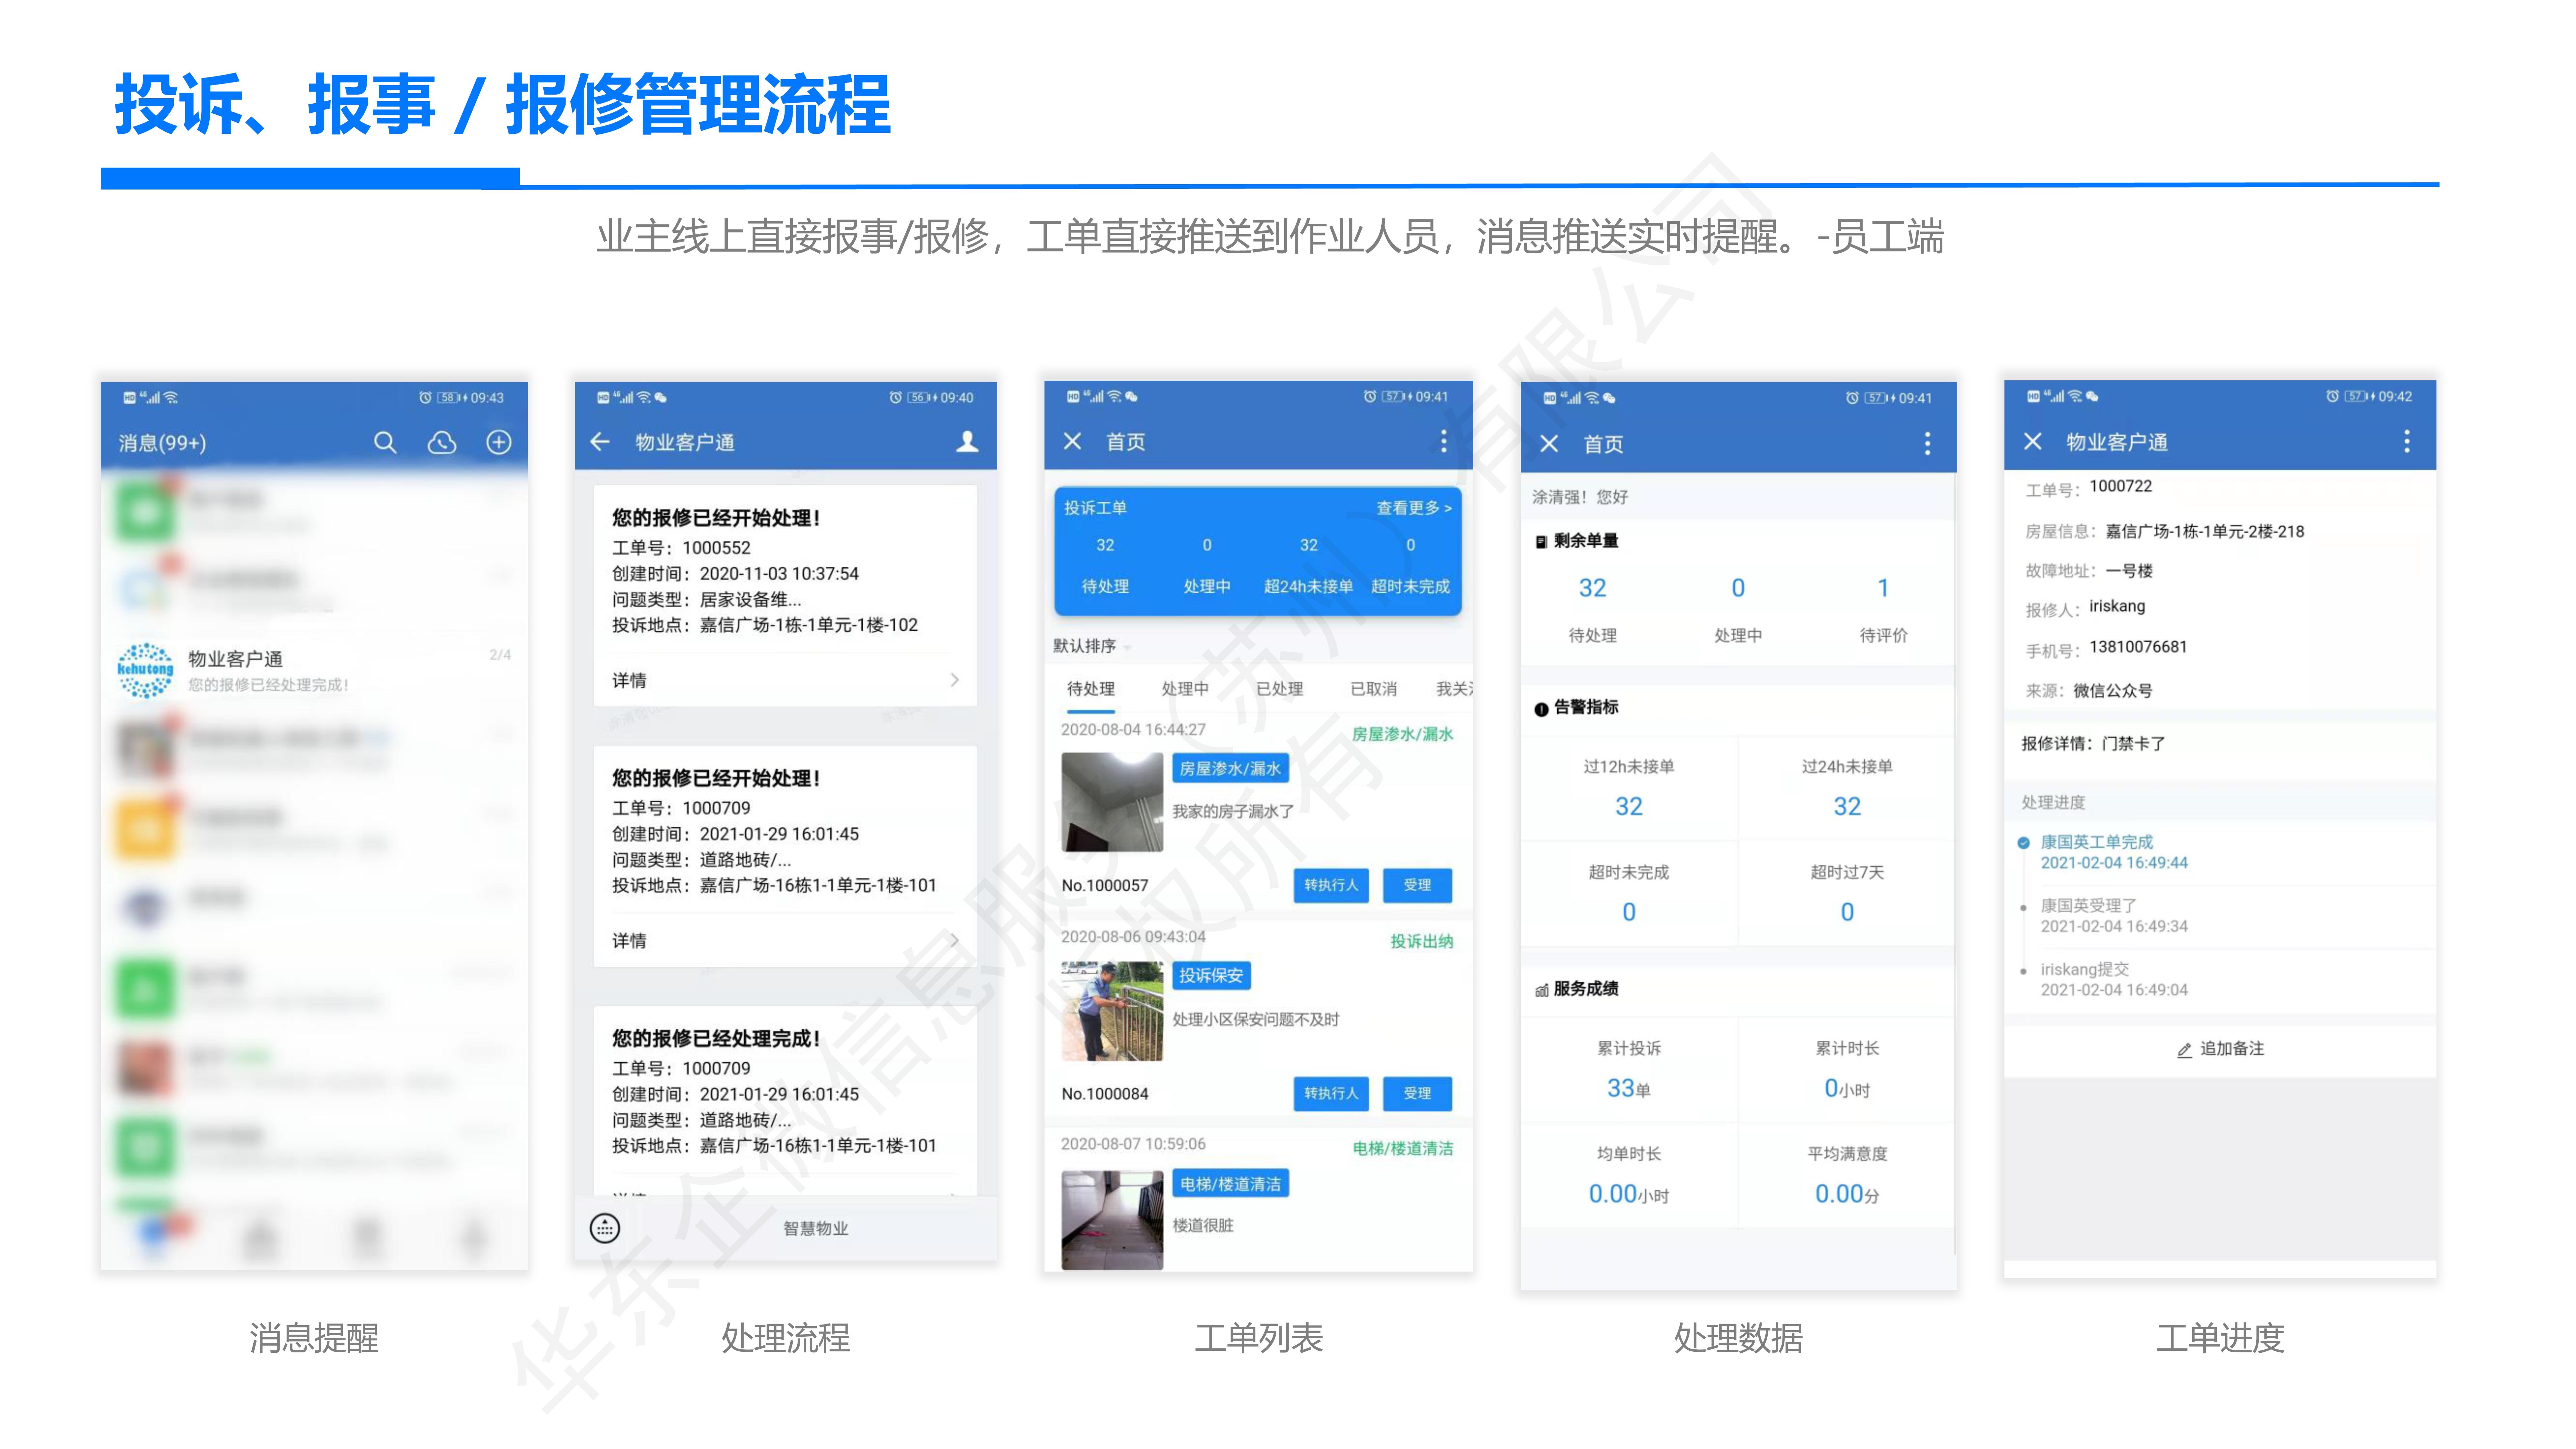Tap the 过12h未接单 value 32
The height and width of the screenshot is (1449, 2576).
pyautogui.click(x=1629, y=806)
